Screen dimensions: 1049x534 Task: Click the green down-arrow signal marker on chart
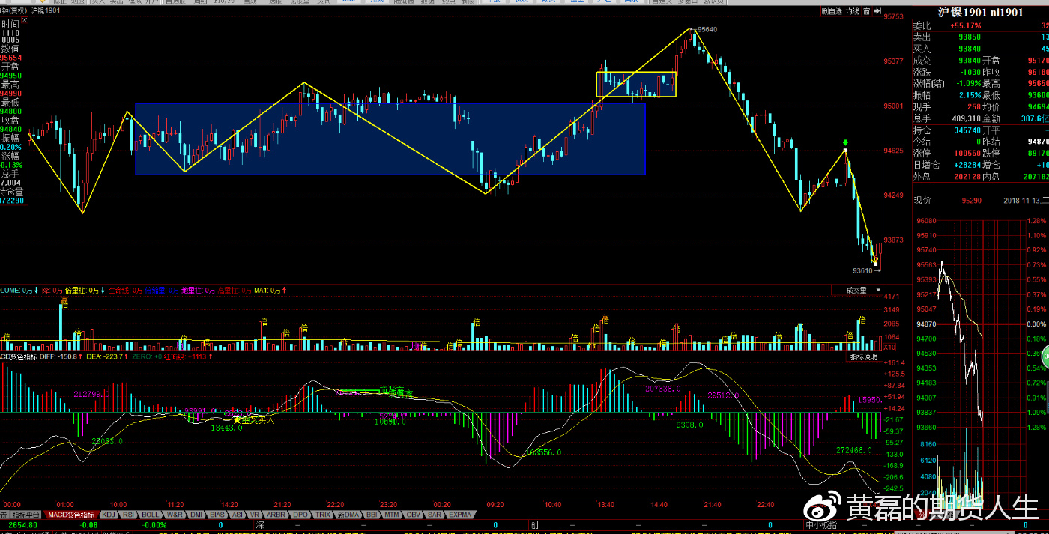[844, 142]
